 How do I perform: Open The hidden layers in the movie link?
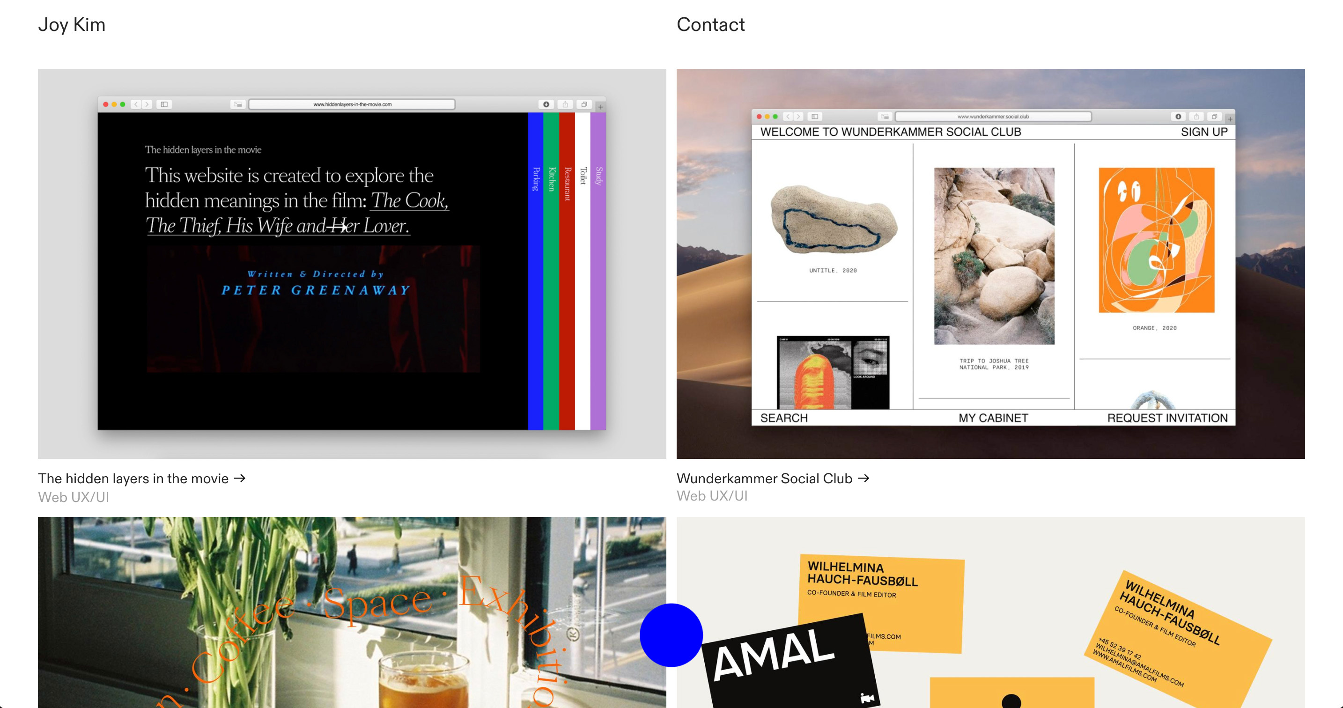pyautogui.click(x=133, y=478)
